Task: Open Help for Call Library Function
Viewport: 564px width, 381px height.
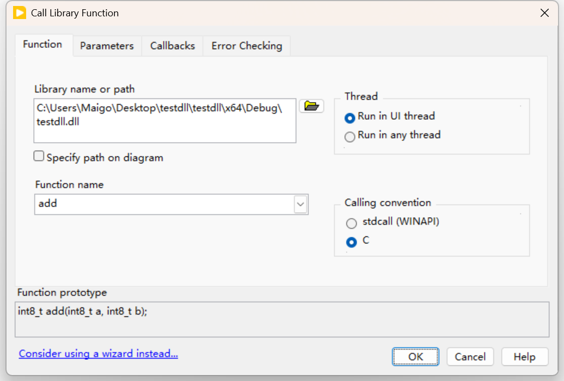Action: (524, 357)
